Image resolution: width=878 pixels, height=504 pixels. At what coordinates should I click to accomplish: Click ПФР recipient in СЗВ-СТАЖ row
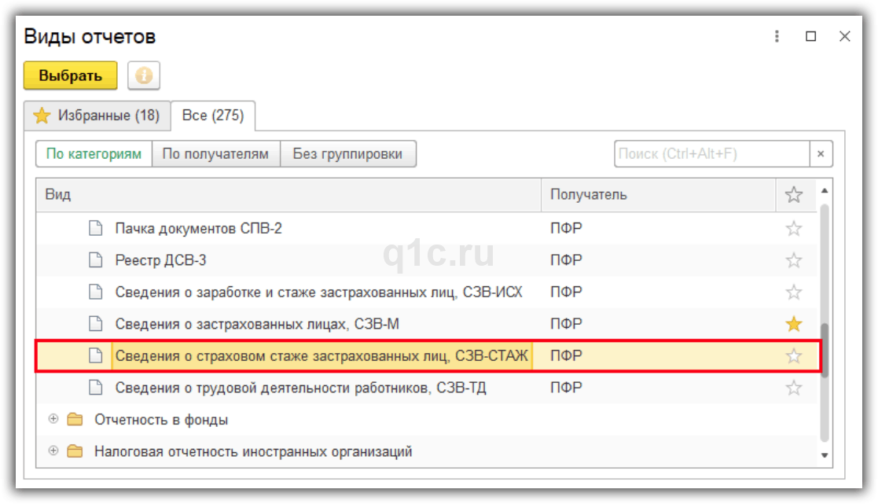pyautogui.click(x=566, y=356)
